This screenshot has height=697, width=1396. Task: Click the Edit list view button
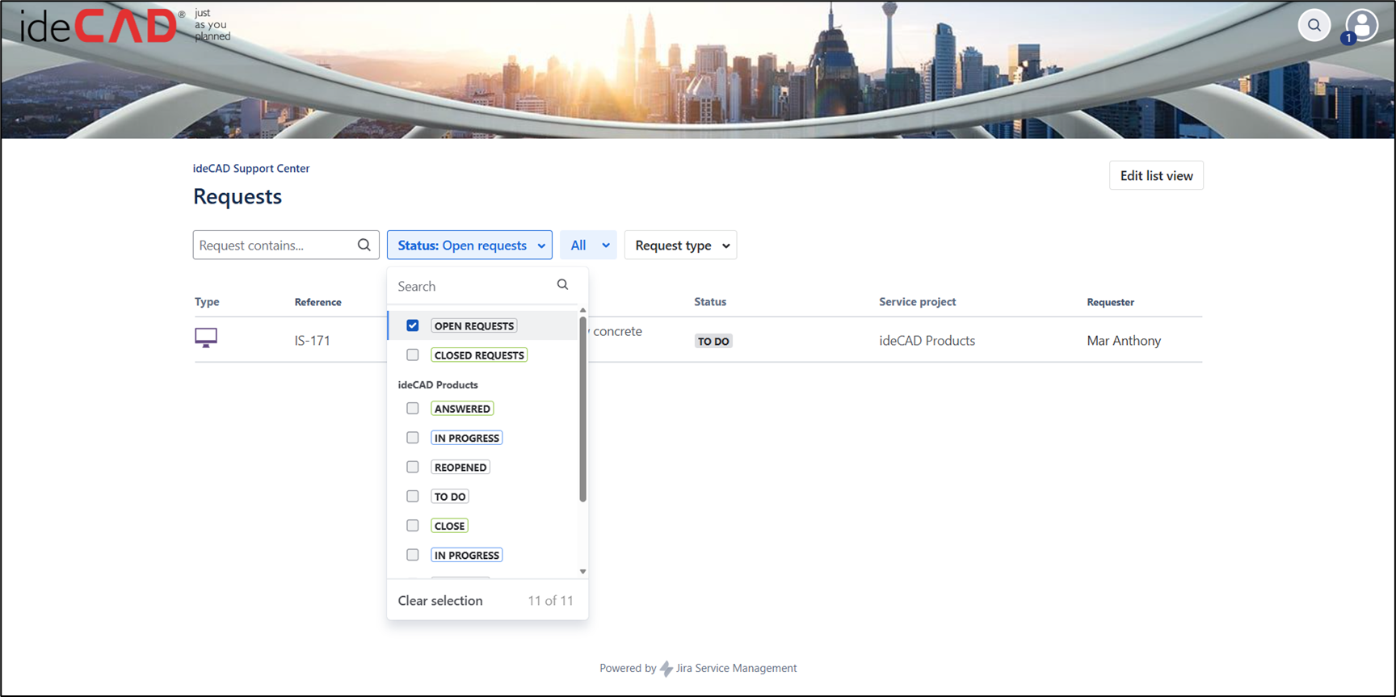[x=1156, y=175]
